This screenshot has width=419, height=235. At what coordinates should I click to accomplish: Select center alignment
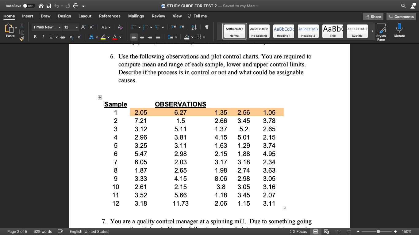pos(142,37)
